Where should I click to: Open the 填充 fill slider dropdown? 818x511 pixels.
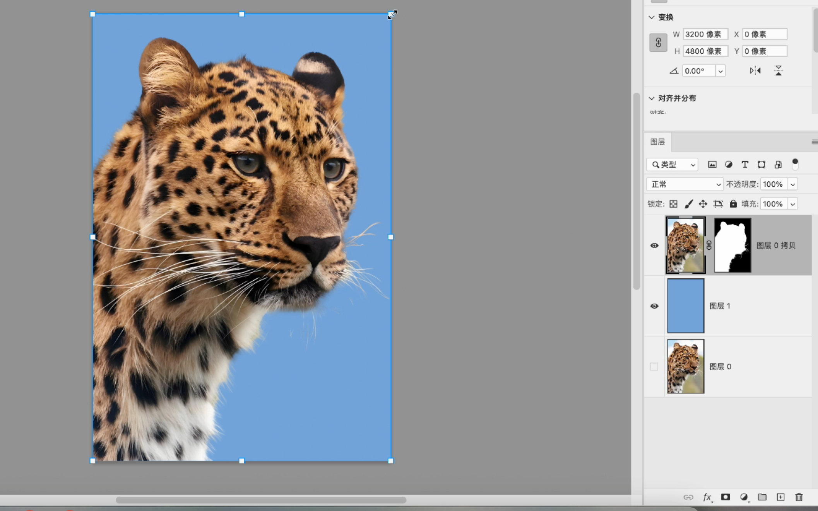click(x=793, y=204)
